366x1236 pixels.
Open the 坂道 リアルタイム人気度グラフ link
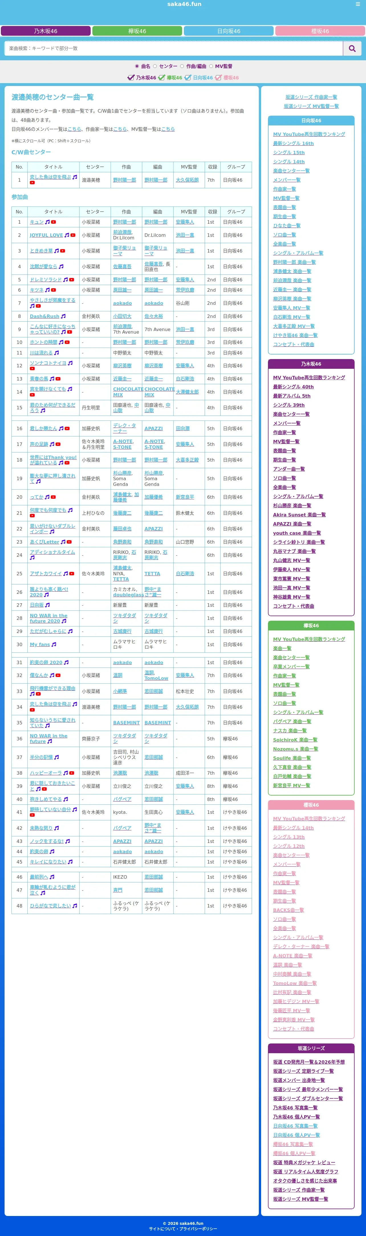point(306,1171)
